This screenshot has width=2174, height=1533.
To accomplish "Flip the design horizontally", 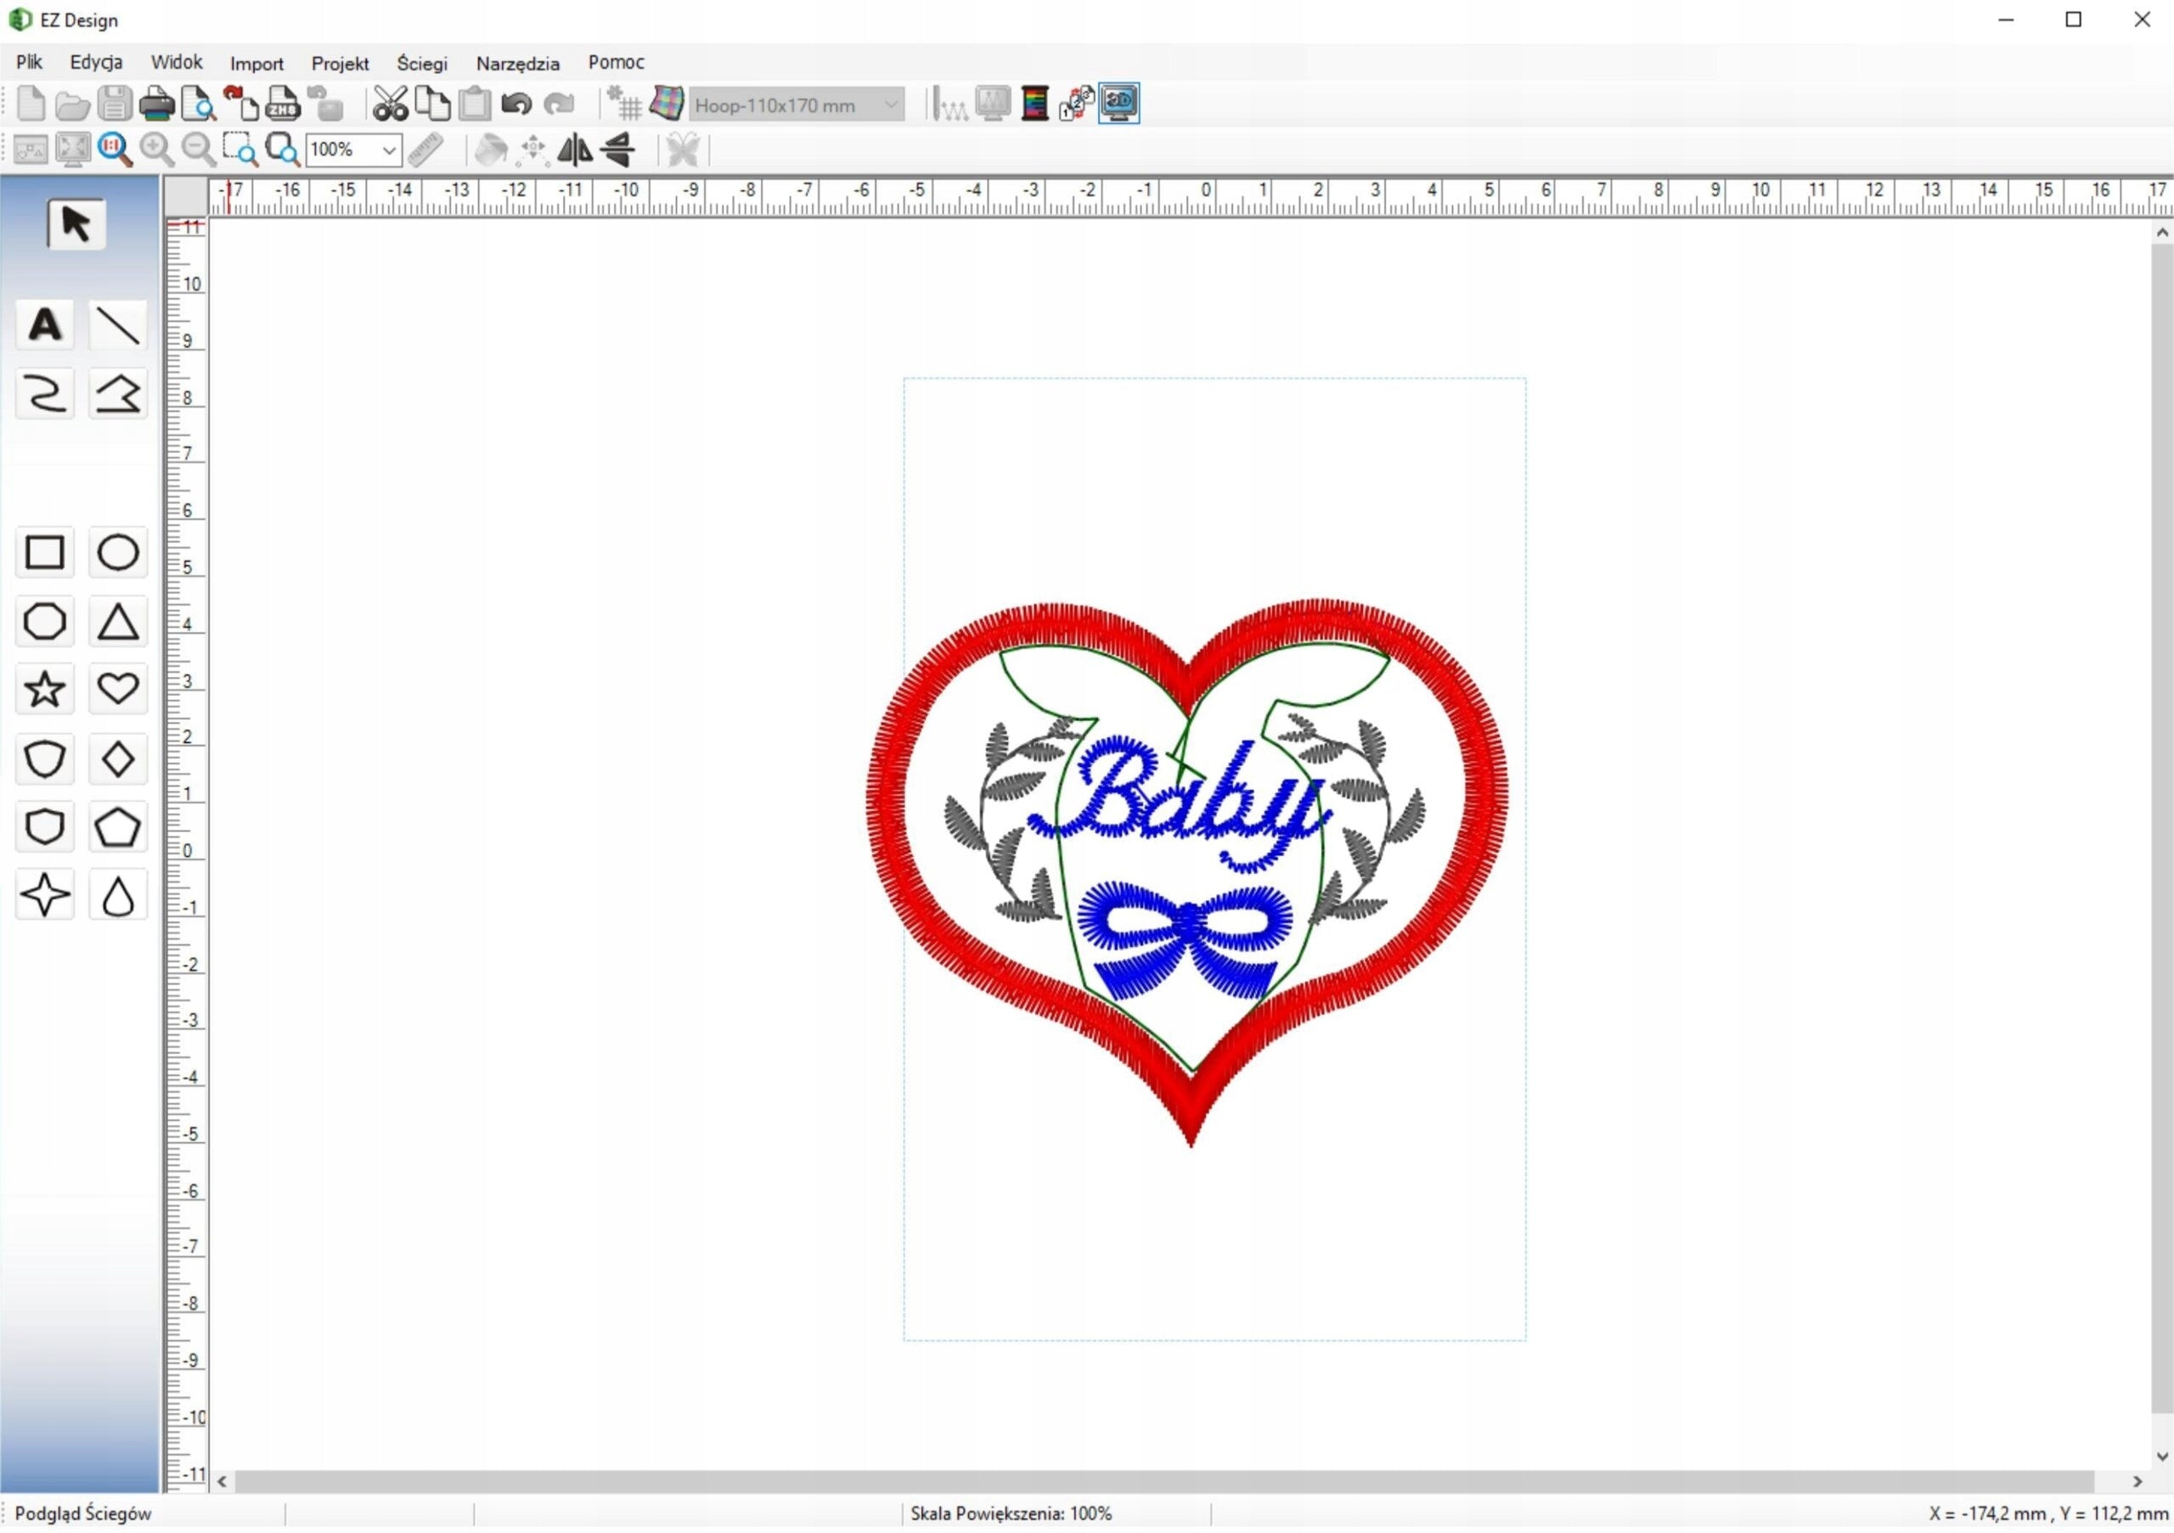I will point(575,149).
